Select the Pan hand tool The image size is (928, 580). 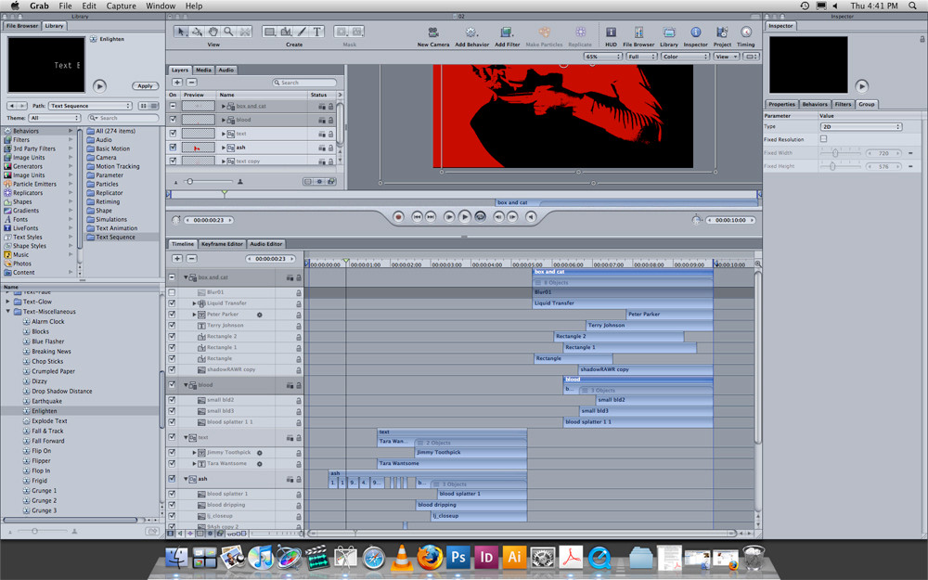[x=213, y=32]
